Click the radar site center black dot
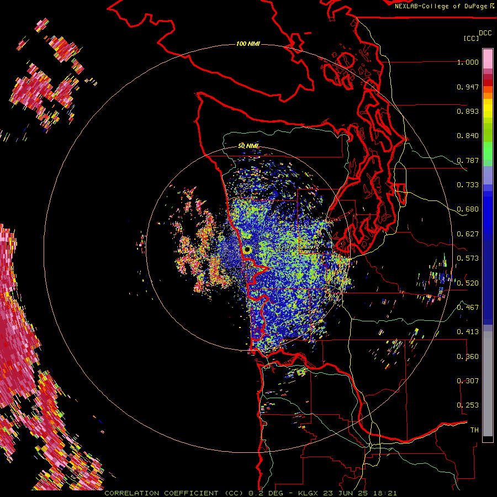497x497 pixels. (247, 250)
